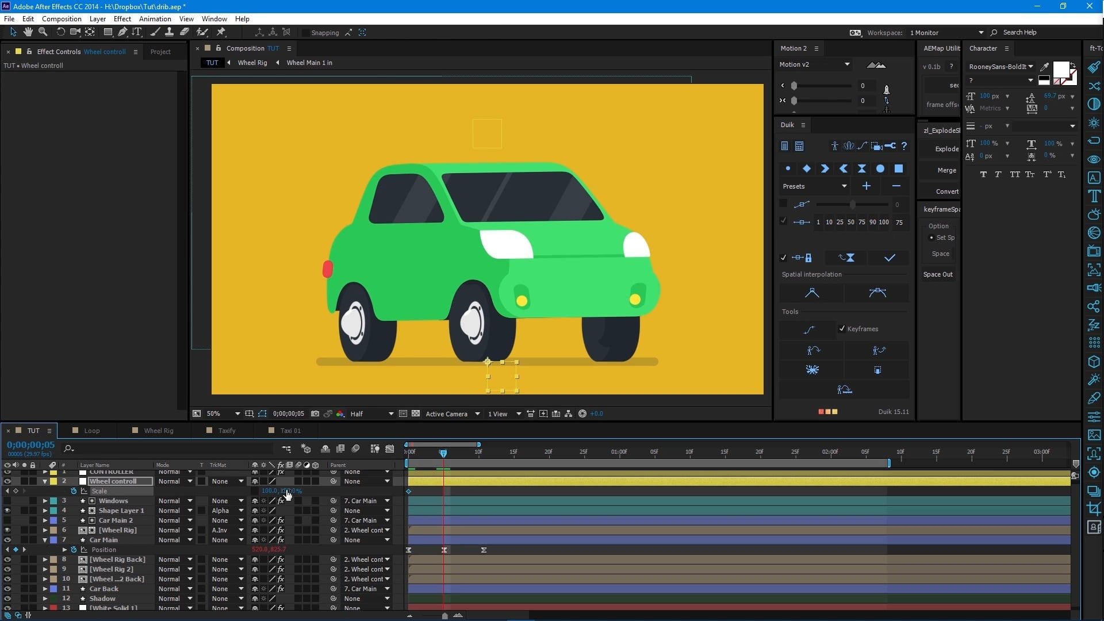Screen dimensions: 1104x621
Task: Enable Motion Blur for timeline layers
Action: [356, 448]
